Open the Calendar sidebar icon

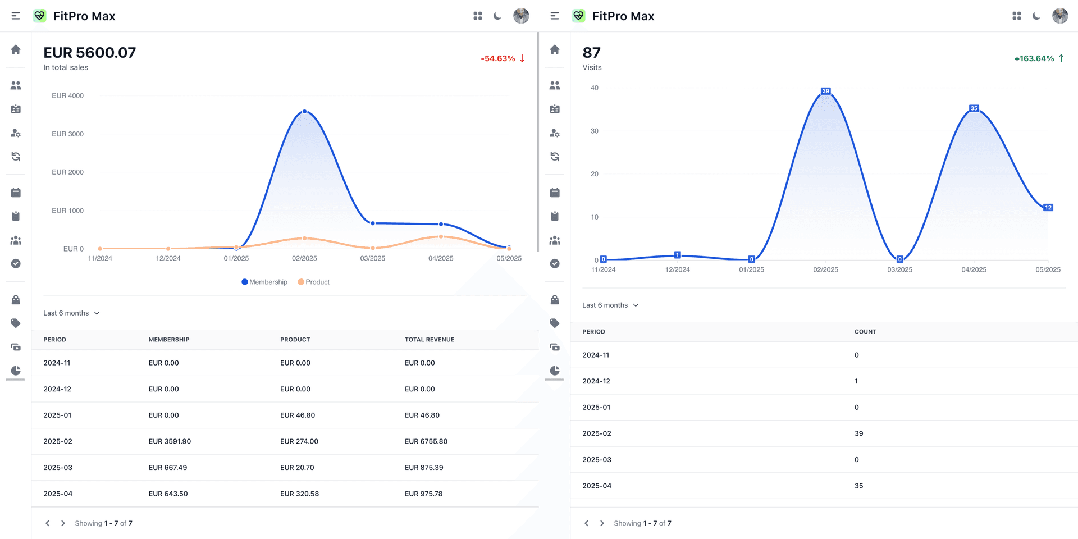coord(15,192)
